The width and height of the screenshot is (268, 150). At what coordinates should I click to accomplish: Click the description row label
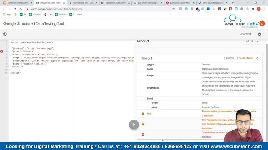153,88
